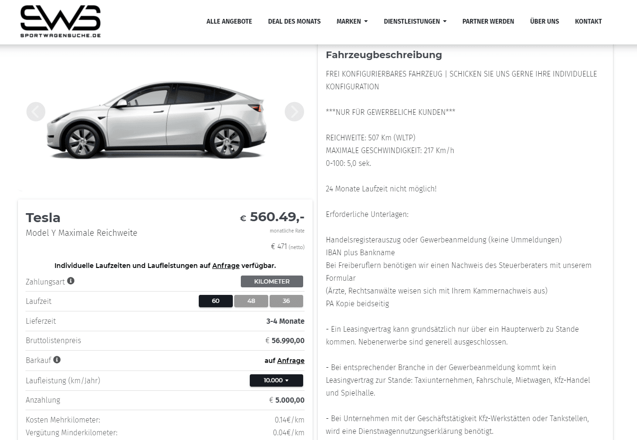Click the net price € 471 (netto)
637x440 pixels.
[288, 247]
